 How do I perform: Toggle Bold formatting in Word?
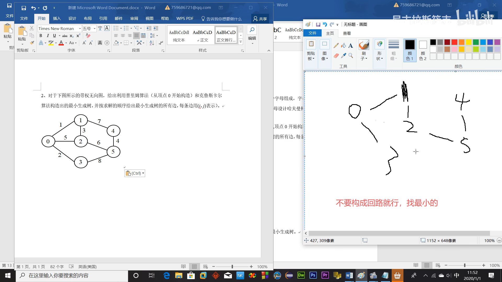coord(41,36)
